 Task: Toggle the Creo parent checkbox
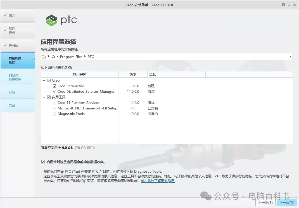tap(49, 80)
